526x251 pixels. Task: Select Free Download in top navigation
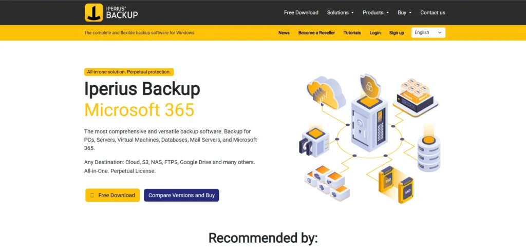tap(301, 12)
